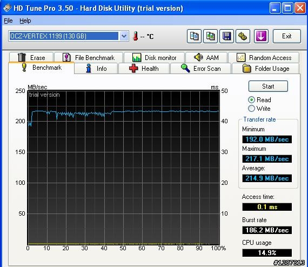Open the File menu
Screen dimensions: 308x267
(x=8, y=21)
